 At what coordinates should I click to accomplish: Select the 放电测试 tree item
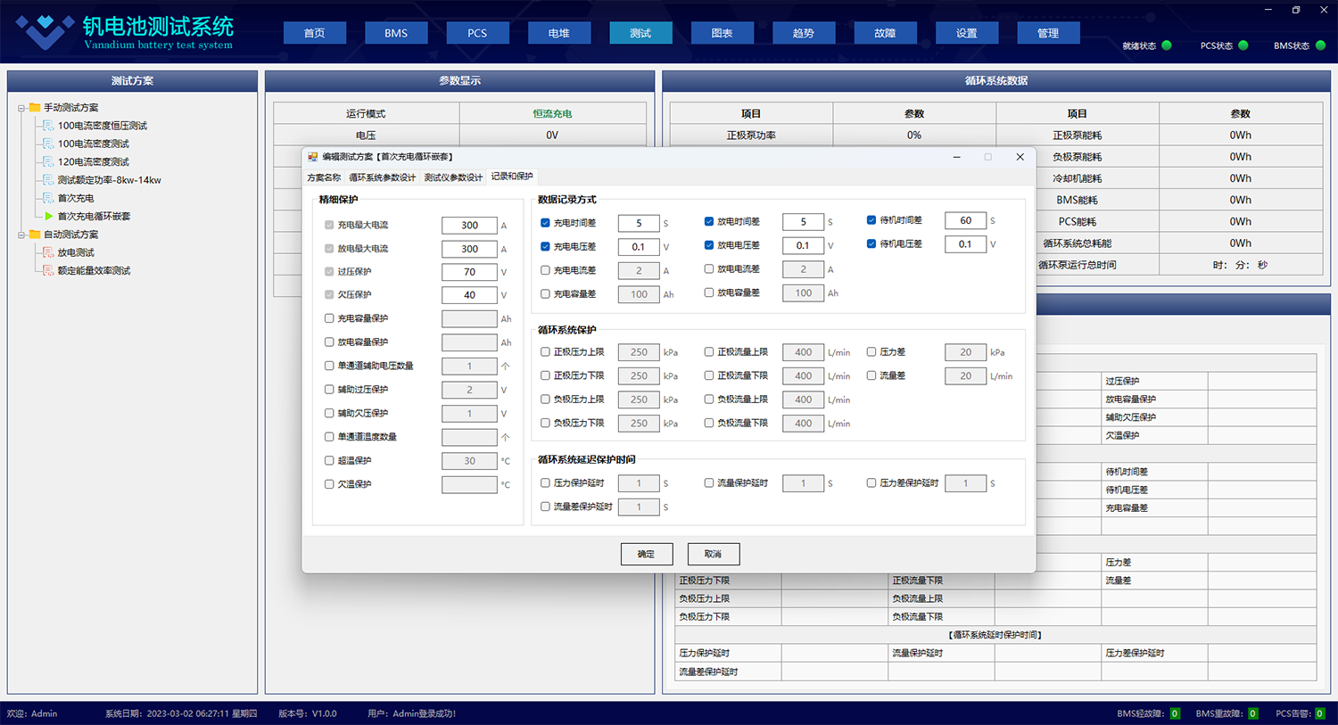(76, 252)
